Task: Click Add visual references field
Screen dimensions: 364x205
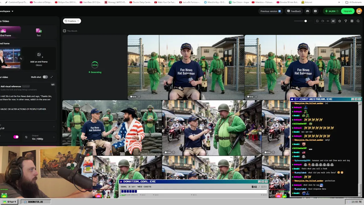Action: [x=28, y=88]
